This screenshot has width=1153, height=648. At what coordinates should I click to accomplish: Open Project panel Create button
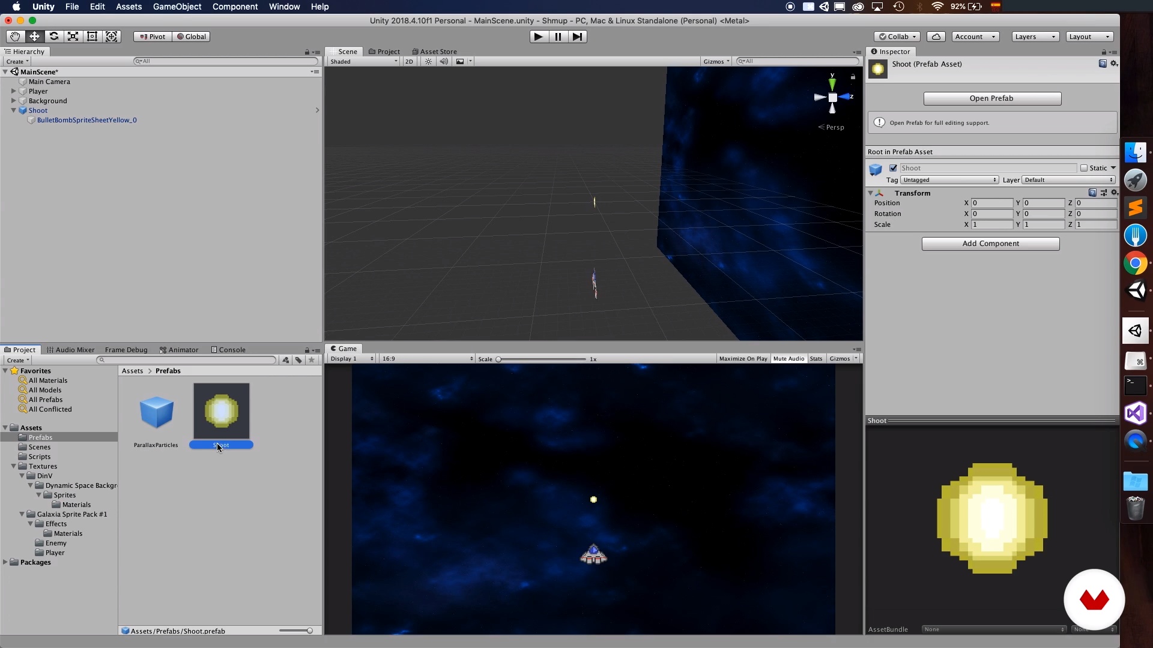18,360
